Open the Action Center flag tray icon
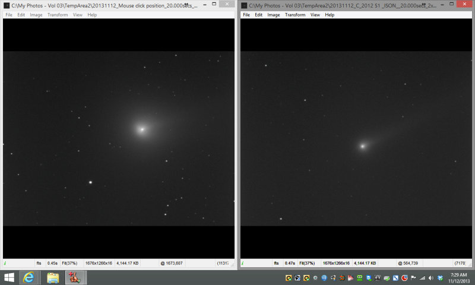 pyautogui.click(x=413, y=278)
